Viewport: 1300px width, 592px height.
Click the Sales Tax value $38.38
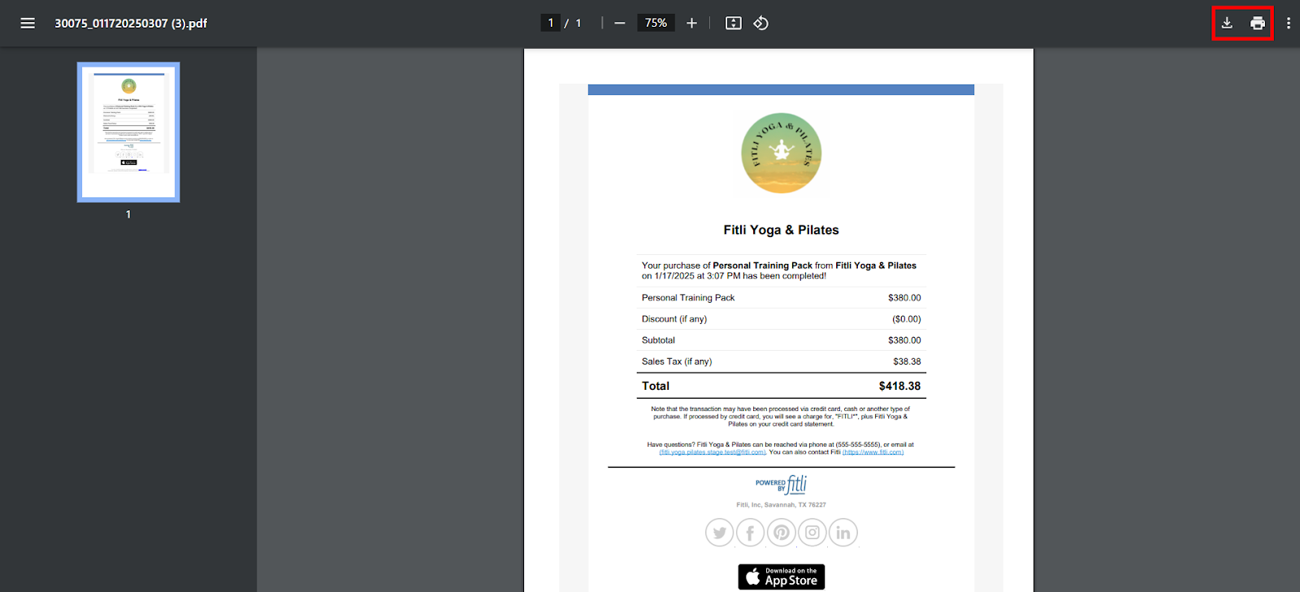pyautogui.click(x=907, y=361)
